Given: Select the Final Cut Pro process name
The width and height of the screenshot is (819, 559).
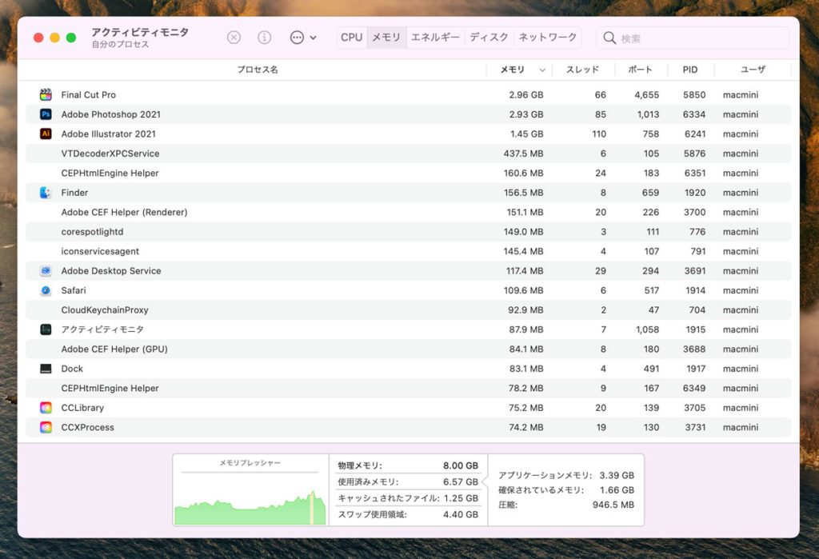Looking at the screenshot, I should coord(88,94).
